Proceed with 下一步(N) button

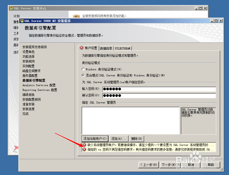tap(170, 165)
